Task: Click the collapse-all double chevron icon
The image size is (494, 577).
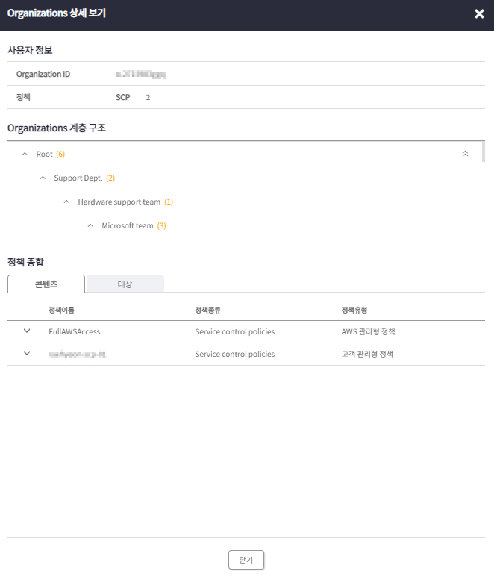Action: (x=466, y=154)
